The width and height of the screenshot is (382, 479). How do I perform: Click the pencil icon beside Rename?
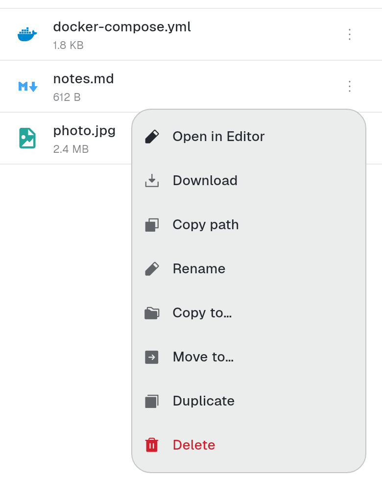152,269
